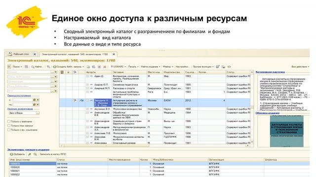The width and height of the screenshot is (316, 177).
Task: Open the Без отбора selection button
Action: (x=38, y=113)
